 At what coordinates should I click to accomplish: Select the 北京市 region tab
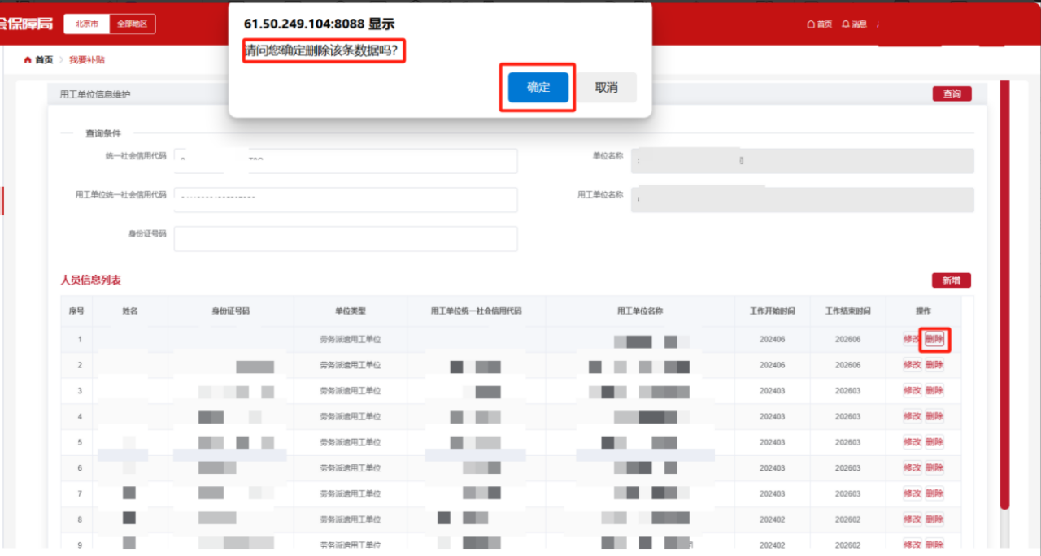pos(87,24)
